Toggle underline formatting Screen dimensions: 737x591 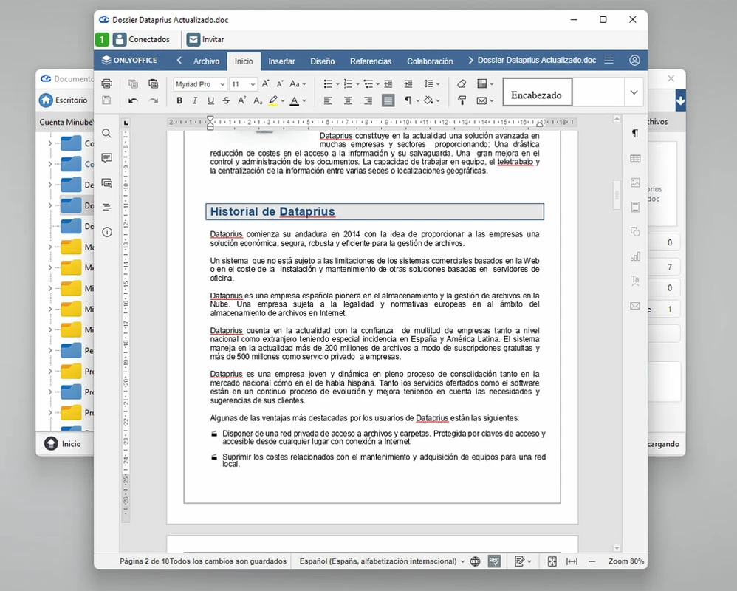(210, 100)
